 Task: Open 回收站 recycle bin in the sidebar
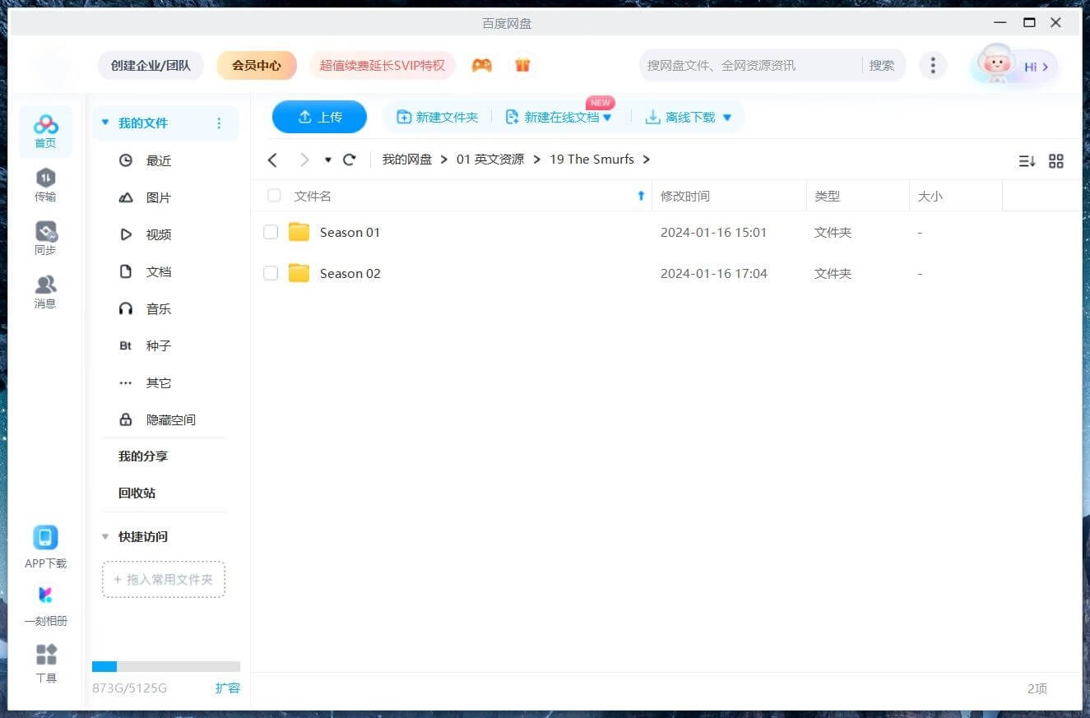click(x=137, y=493)
